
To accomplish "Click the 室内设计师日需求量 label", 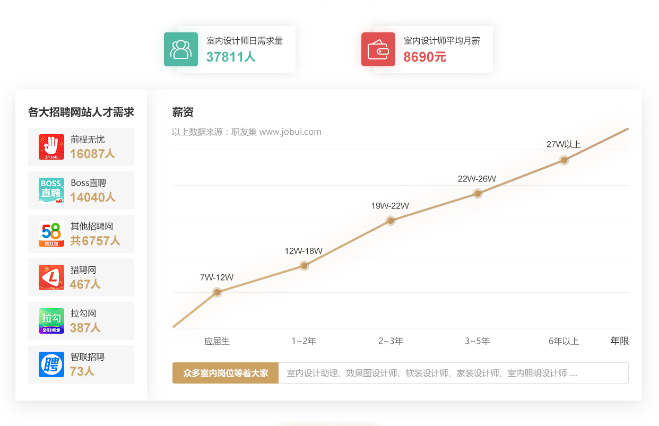I will (x=245, y=41).
